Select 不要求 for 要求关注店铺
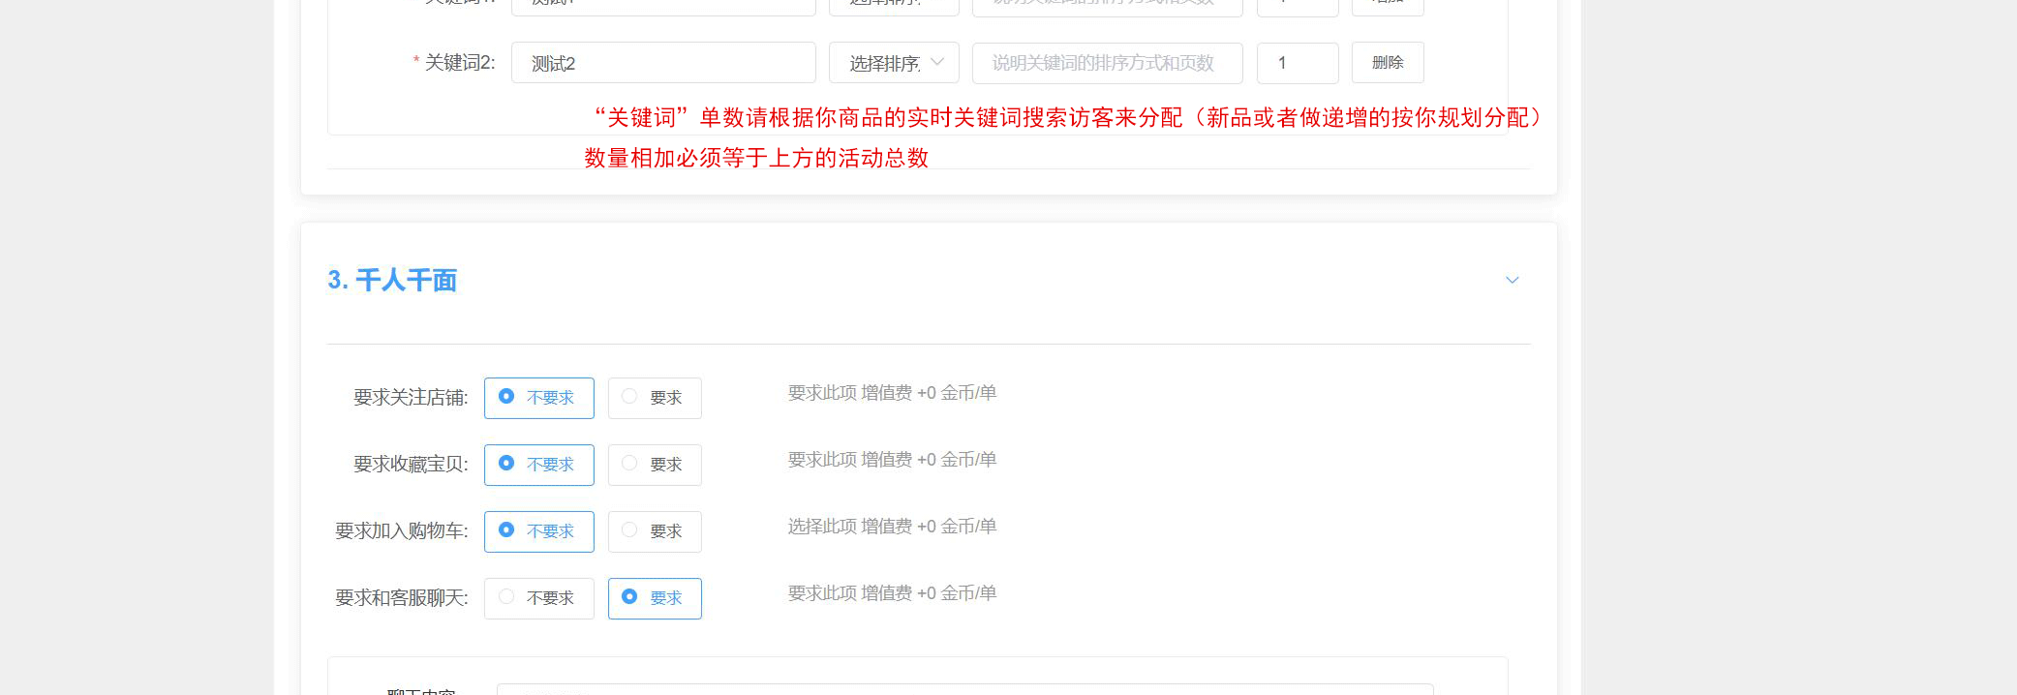The image size is (2017, 695). [538, 398]
